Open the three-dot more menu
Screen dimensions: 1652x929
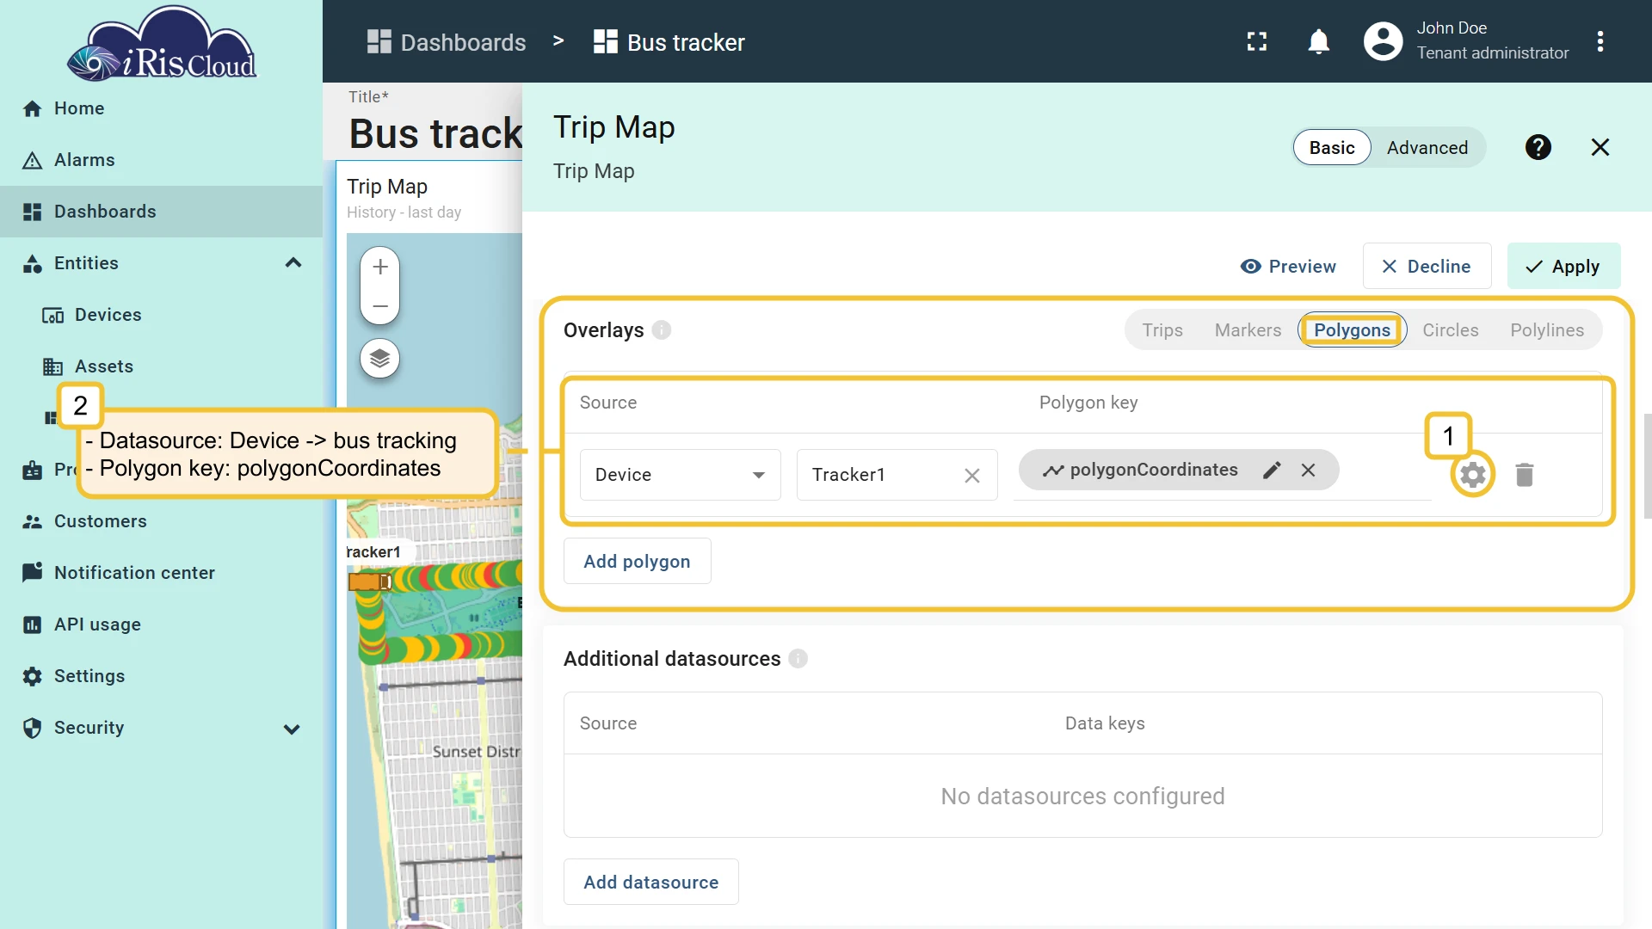click(x=1600, y=41)
